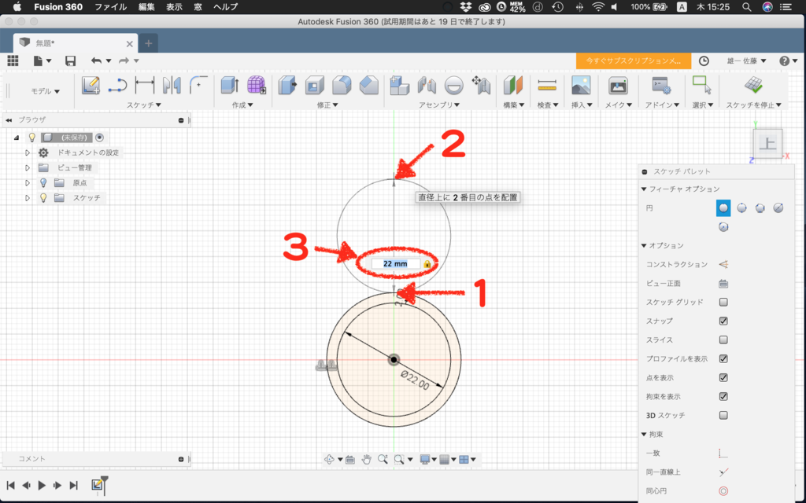Open the スケッチ toolbar dropdown
This screenshot has height=503, width=806.
tap(144, 105)
